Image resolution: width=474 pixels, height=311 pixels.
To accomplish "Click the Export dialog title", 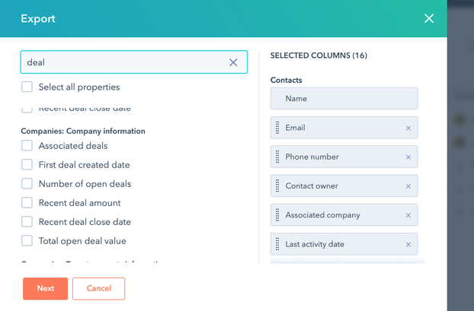I will point(38,19).
